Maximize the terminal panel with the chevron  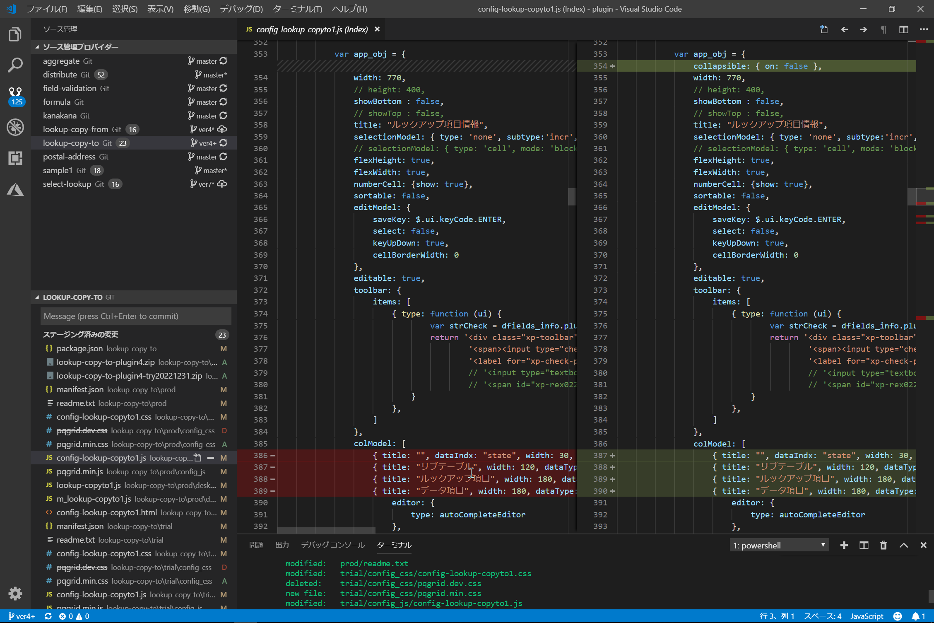904,545
